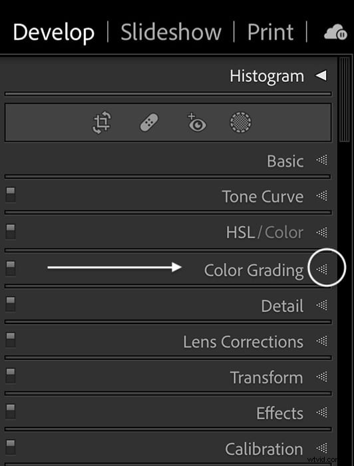The image size is (354, 466).
Task: Expand the Detail panel triangle
Action: [x=321, y=305]
